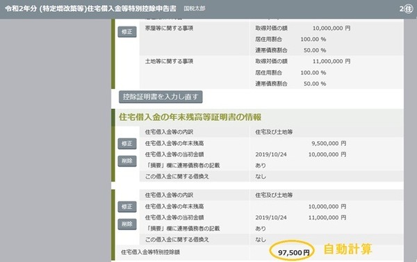The width and height of the screenshot is (417, 262).
Task: Click 修正 button beside 家屋等に関する事項
Action: coord(127,32)
